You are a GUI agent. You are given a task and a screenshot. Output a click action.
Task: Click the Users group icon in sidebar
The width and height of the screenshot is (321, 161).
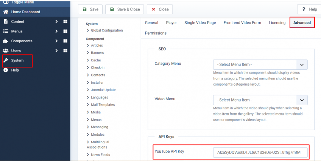(6, 51)
